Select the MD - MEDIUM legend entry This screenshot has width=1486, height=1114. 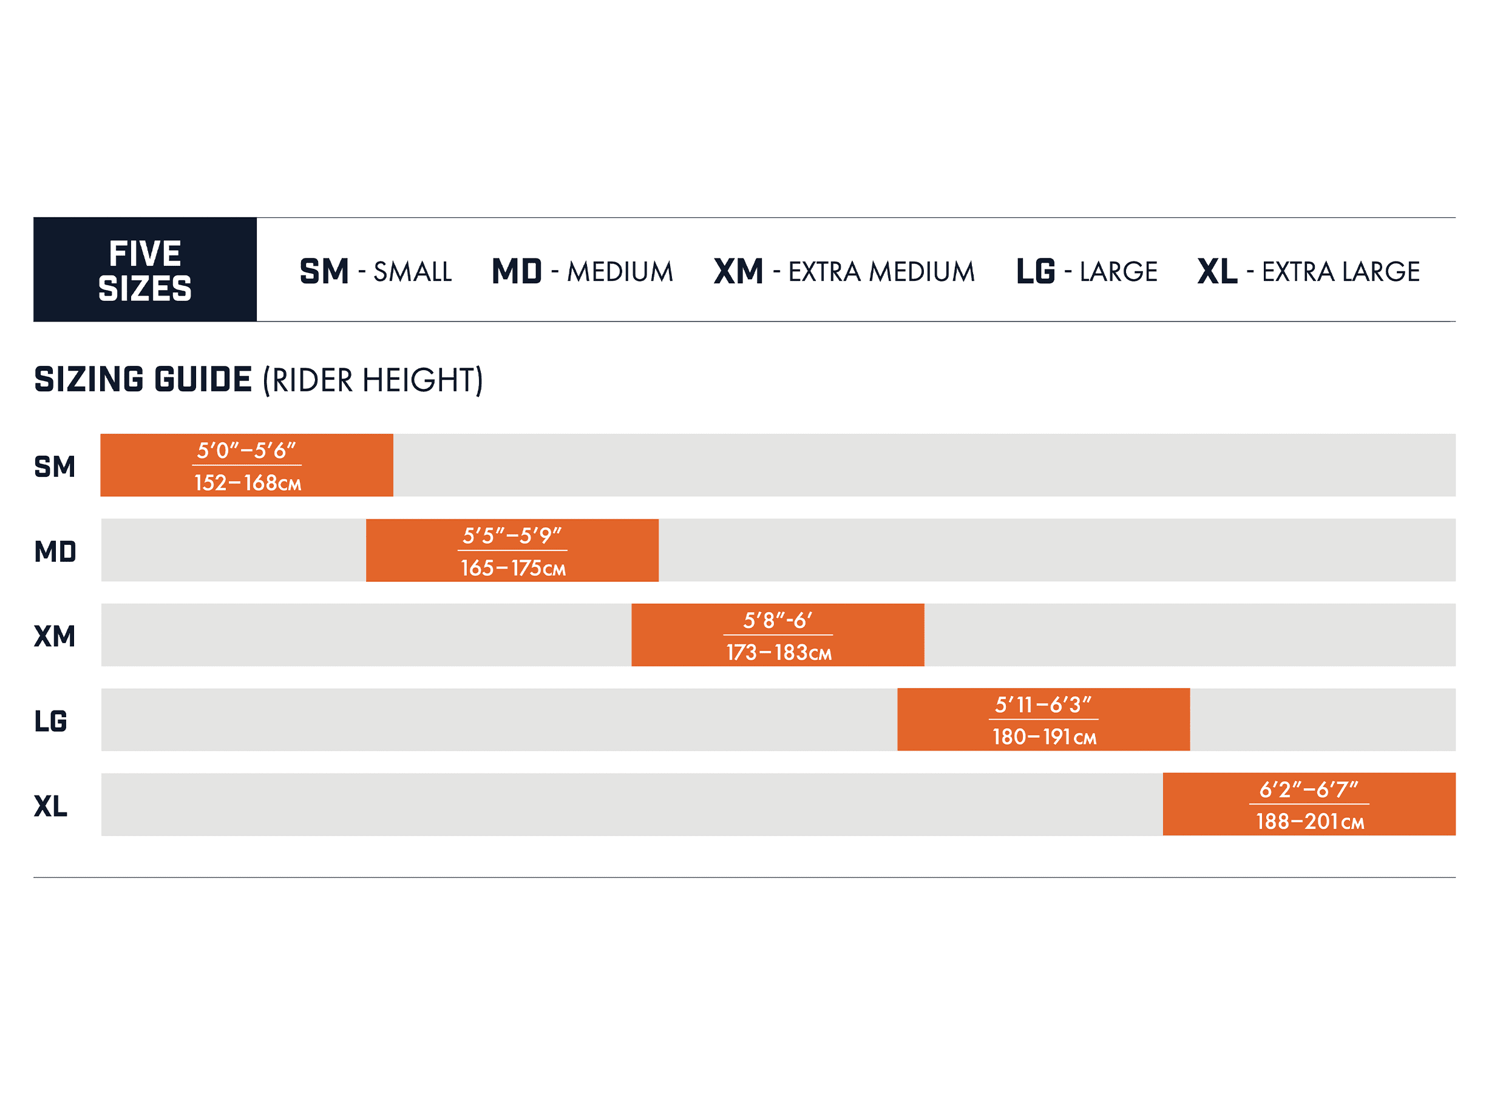point(582,271)
